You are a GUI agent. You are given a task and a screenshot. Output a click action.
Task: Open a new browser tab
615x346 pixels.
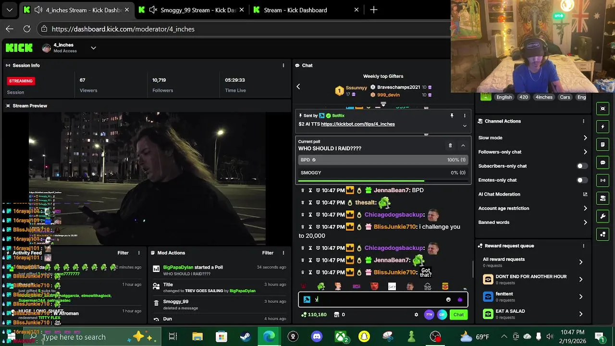coord(374,10)
